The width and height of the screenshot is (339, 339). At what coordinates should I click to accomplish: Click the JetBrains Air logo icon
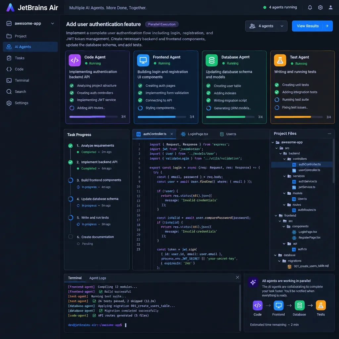(10, 8)
